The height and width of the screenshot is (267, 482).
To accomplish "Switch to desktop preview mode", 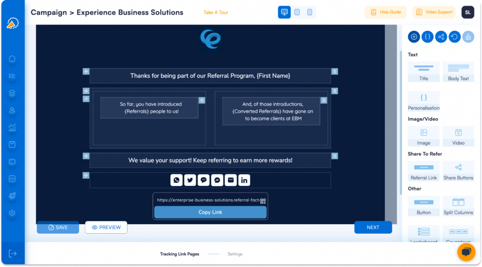I will tap(284, 12).
